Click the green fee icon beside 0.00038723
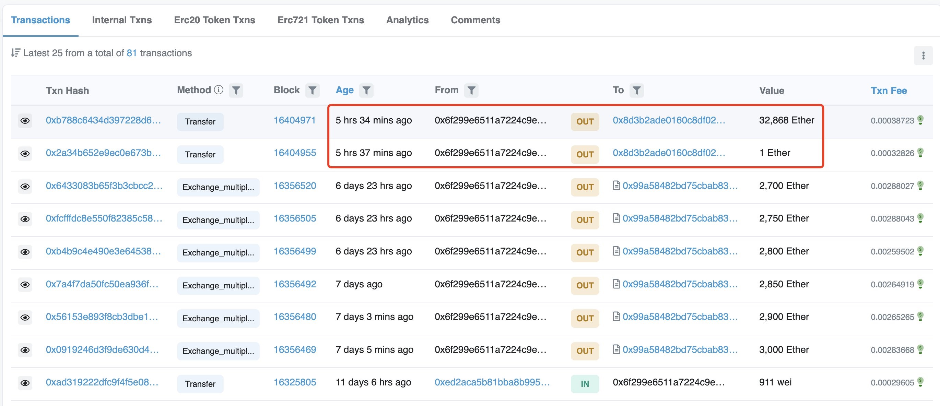The image size is (940, 406). click(x=921, y=120)
